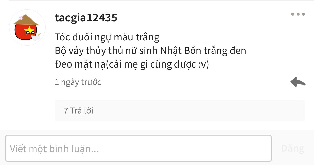Click the rightmost dot of options menu
This screenshot has width=314, height=165.
[303, 14]
